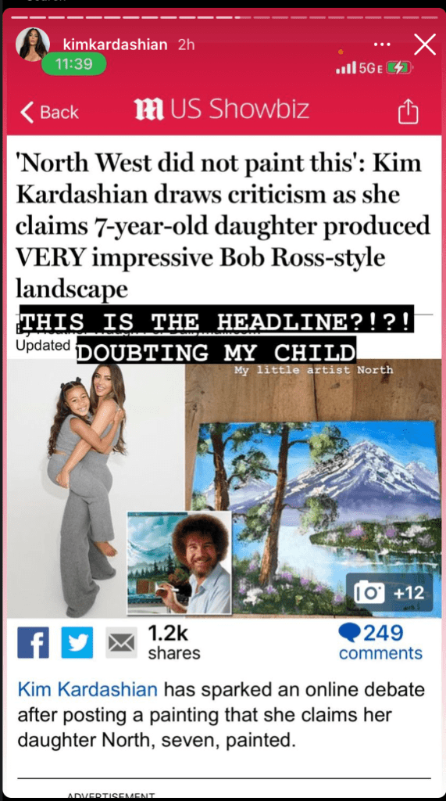Tap the Bob Ross inset thumbnail
The width and height of the screenshot is (446, 801).
179,563
